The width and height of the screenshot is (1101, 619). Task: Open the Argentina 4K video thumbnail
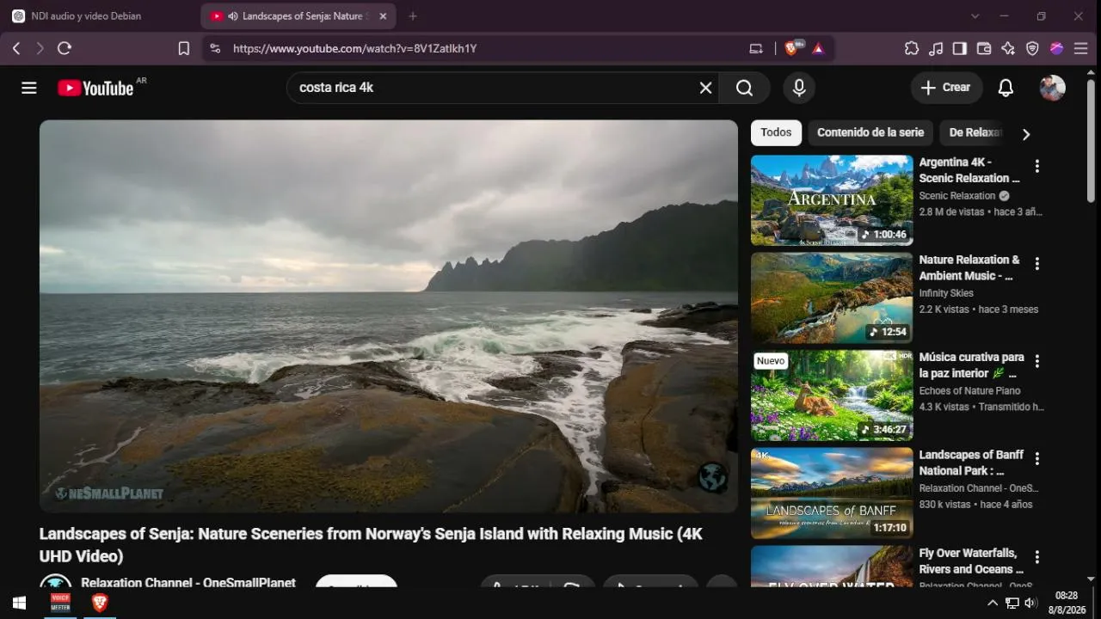coord(832,200)
